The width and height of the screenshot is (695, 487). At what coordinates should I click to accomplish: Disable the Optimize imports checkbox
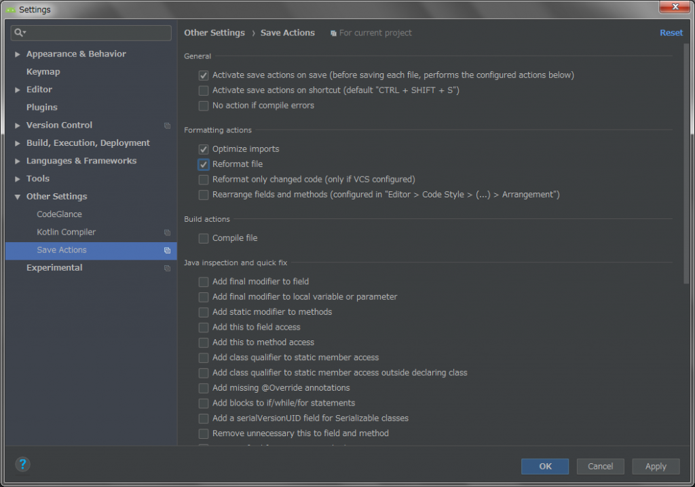click(x=204, y=149)
